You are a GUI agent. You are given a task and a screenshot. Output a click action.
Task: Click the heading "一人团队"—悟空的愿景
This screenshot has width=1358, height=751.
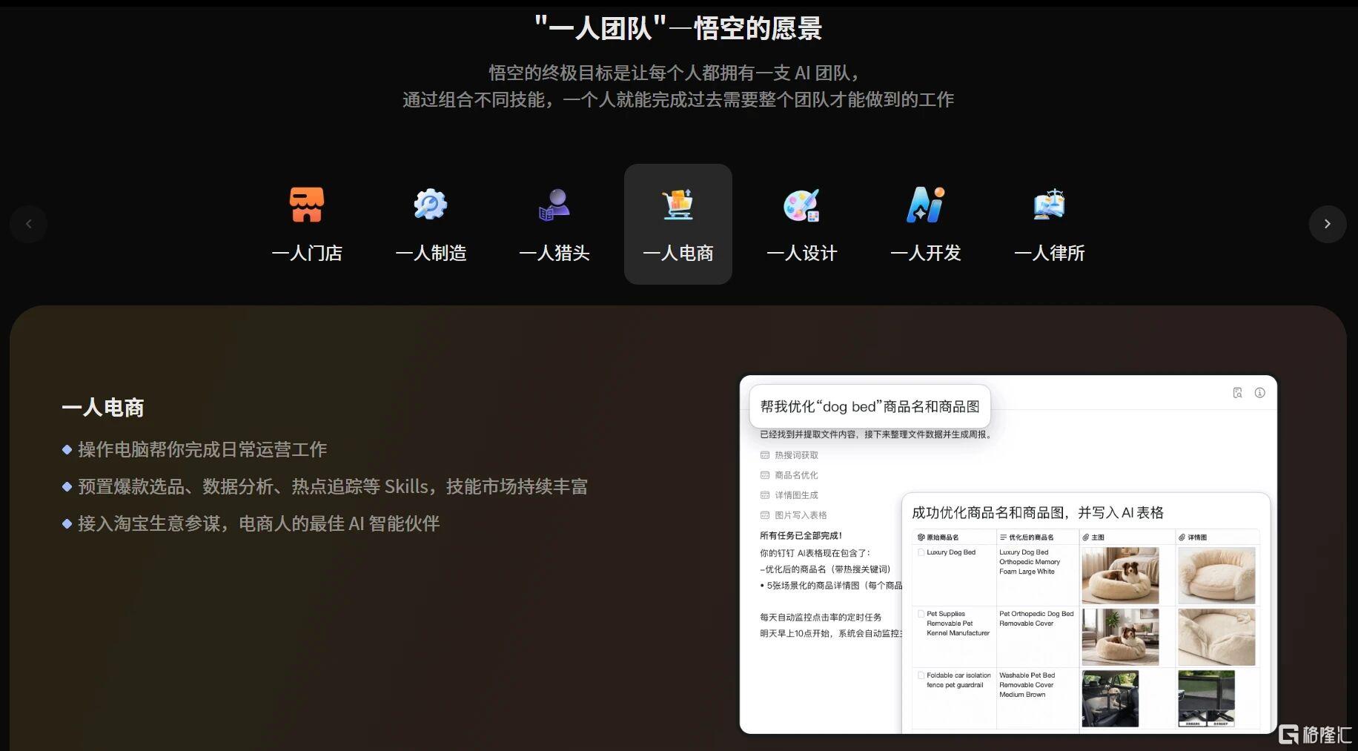(678, 28)
